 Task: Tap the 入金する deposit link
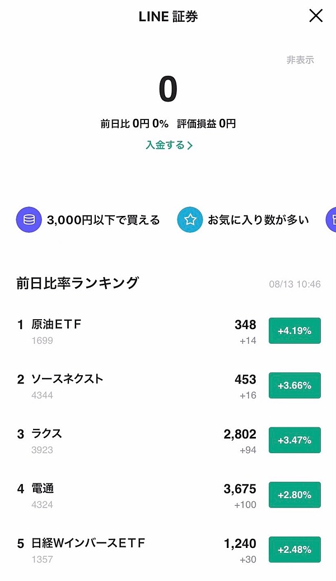click(165, 145)
